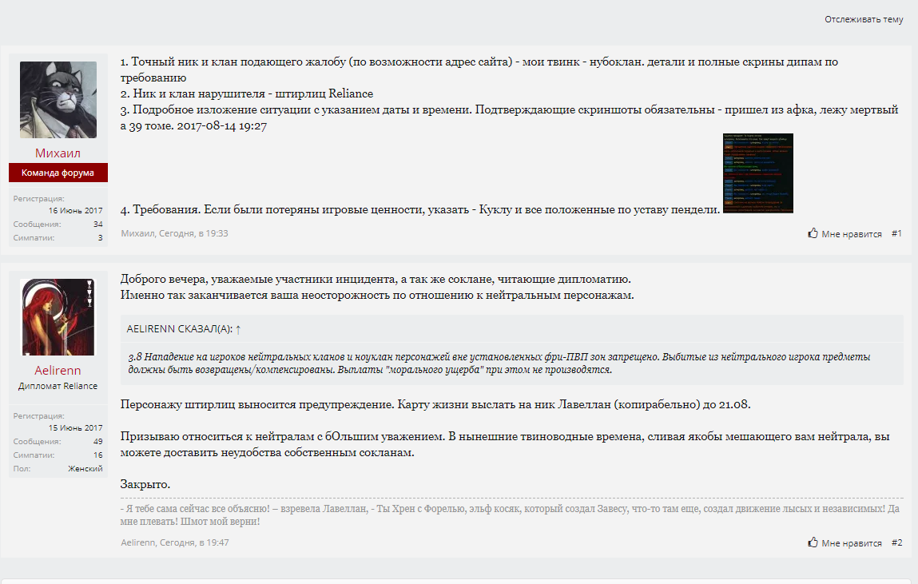918x584 pixels.
Task: Open Aelirenn's profile via the username
Action: (58, 371)
